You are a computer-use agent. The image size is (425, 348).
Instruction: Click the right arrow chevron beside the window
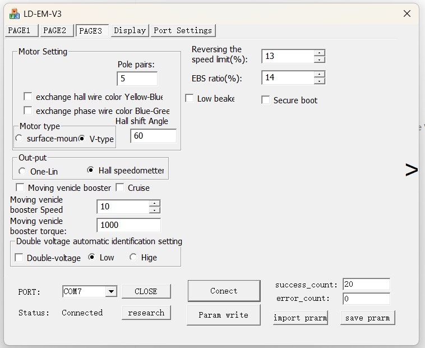pyautogui.click(x=412, y=170)
